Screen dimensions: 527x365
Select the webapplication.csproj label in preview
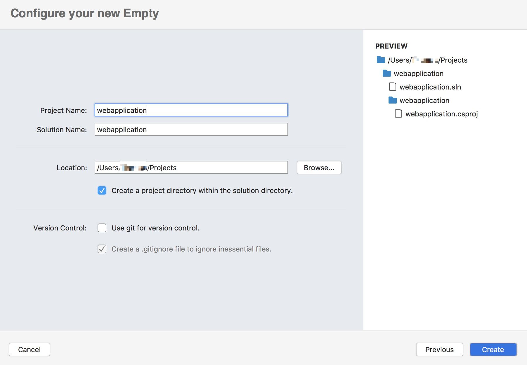441,114
